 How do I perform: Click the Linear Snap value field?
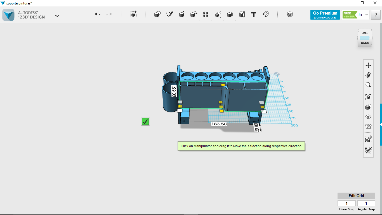coord(346,203)
